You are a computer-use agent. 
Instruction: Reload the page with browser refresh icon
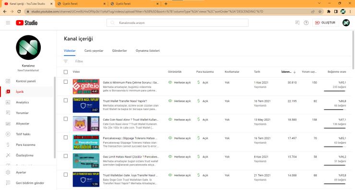pos(19,11)
